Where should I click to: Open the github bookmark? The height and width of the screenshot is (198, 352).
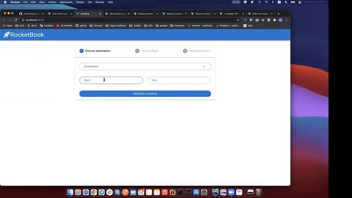click(81, 26)
